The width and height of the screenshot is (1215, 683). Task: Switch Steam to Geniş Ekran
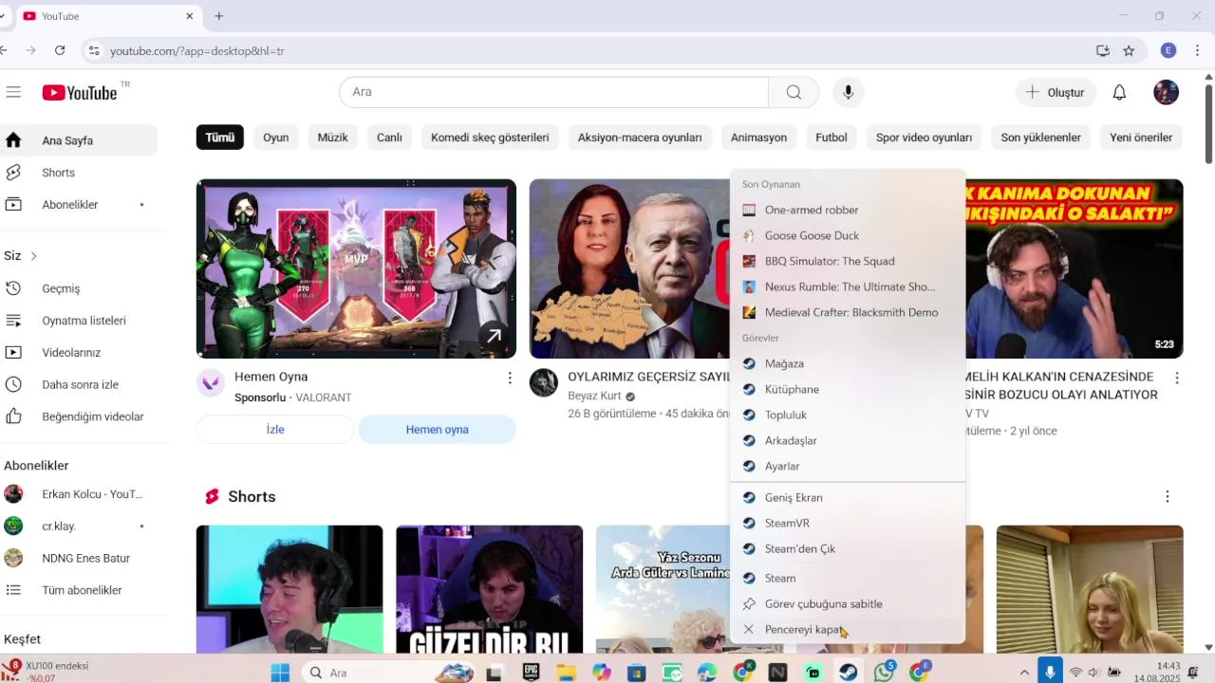[848, 497]
